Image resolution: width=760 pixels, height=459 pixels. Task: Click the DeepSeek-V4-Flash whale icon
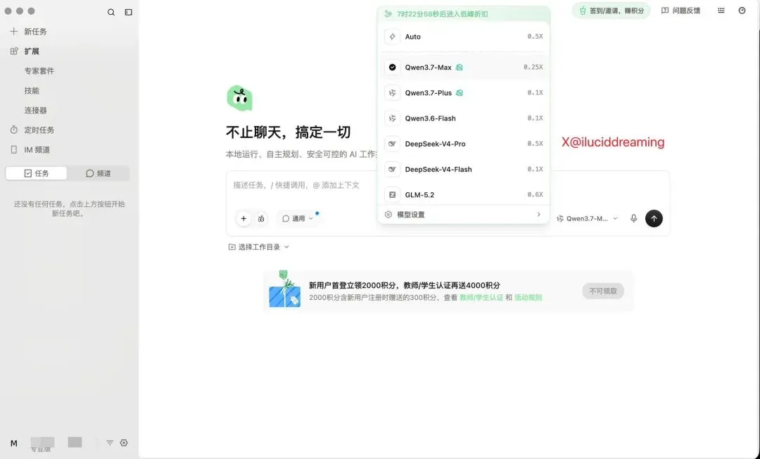point(392,169)
